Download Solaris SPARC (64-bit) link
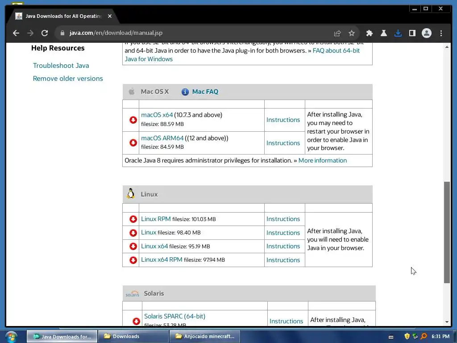Screen dimensions: 457x343 174,316
